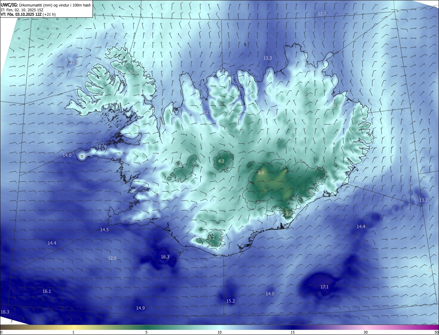Click the 16.1 value in the southwest corner area

click(x=47, y=291)
